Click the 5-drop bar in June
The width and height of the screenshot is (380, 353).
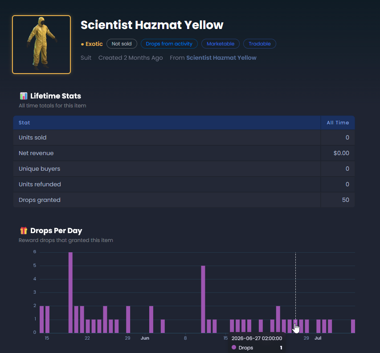pos(203,299)
